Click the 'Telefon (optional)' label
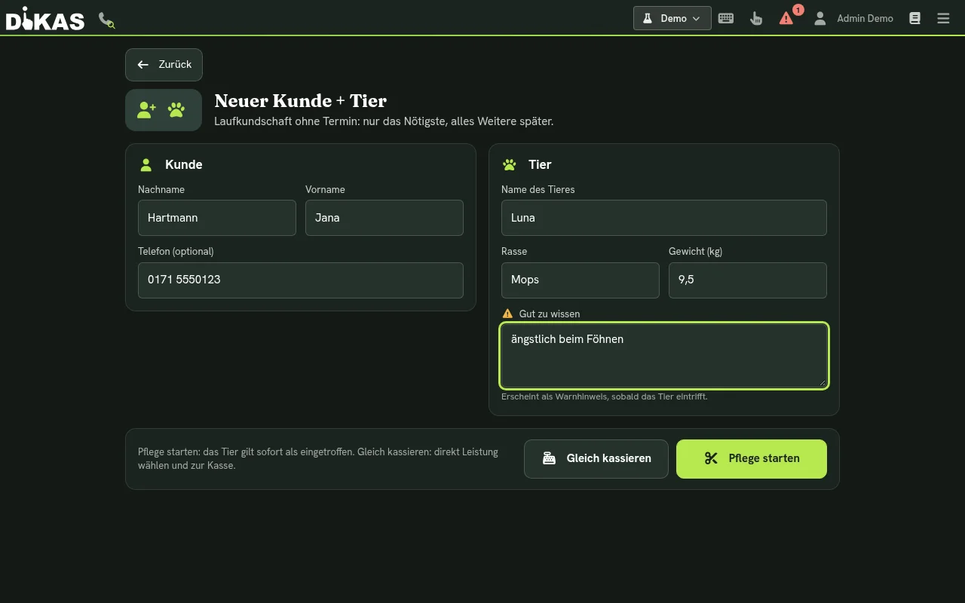Viewport: 965px width, 603px height. coord(176,252)
